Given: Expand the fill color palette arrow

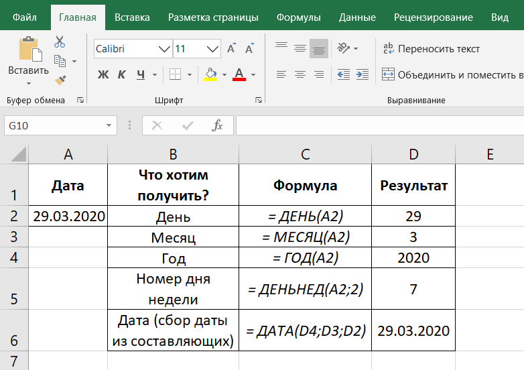Looking at the screenshot, I should point(224,74).
